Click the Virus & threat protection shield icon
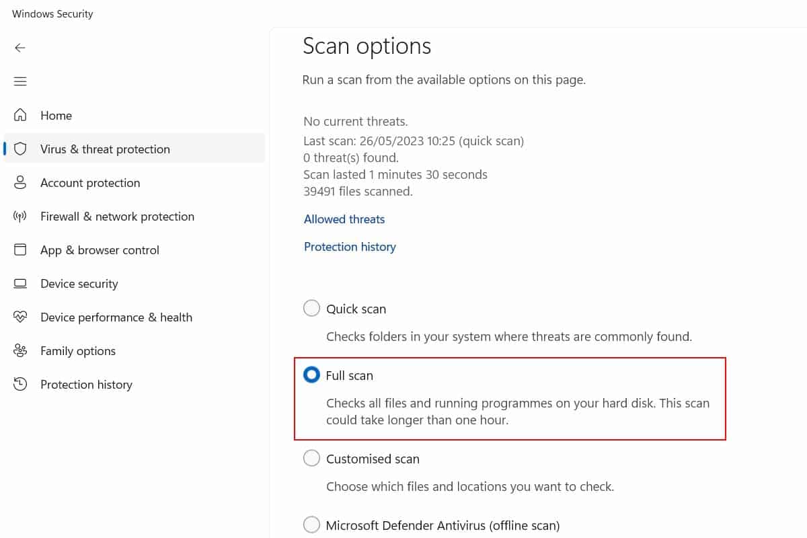807x538 pixels. 20,149
